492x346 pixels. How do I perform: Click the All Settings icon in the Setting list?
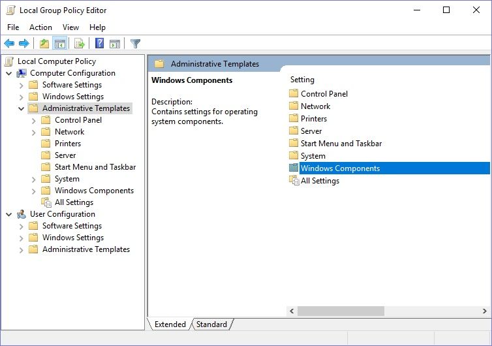294,181
